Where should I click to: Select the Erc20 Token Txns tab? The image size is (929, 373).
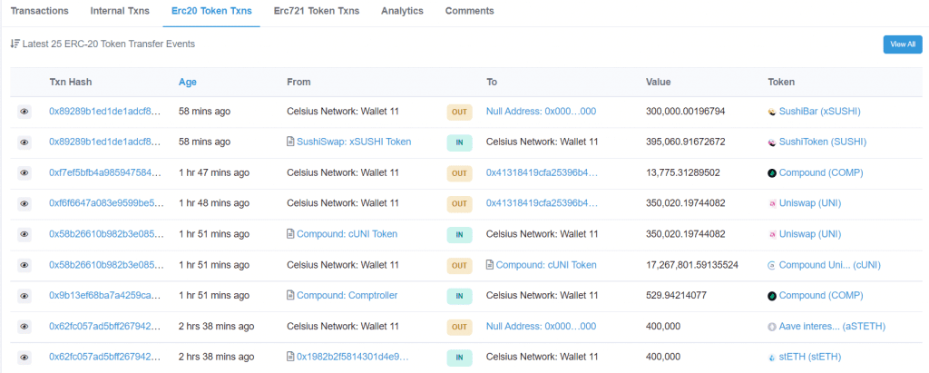[211, 11]
